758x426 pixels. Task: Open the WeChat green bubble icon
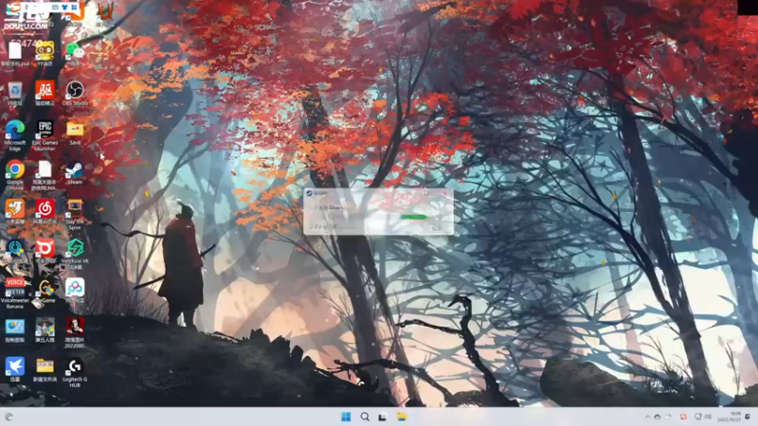coord(75,52)
